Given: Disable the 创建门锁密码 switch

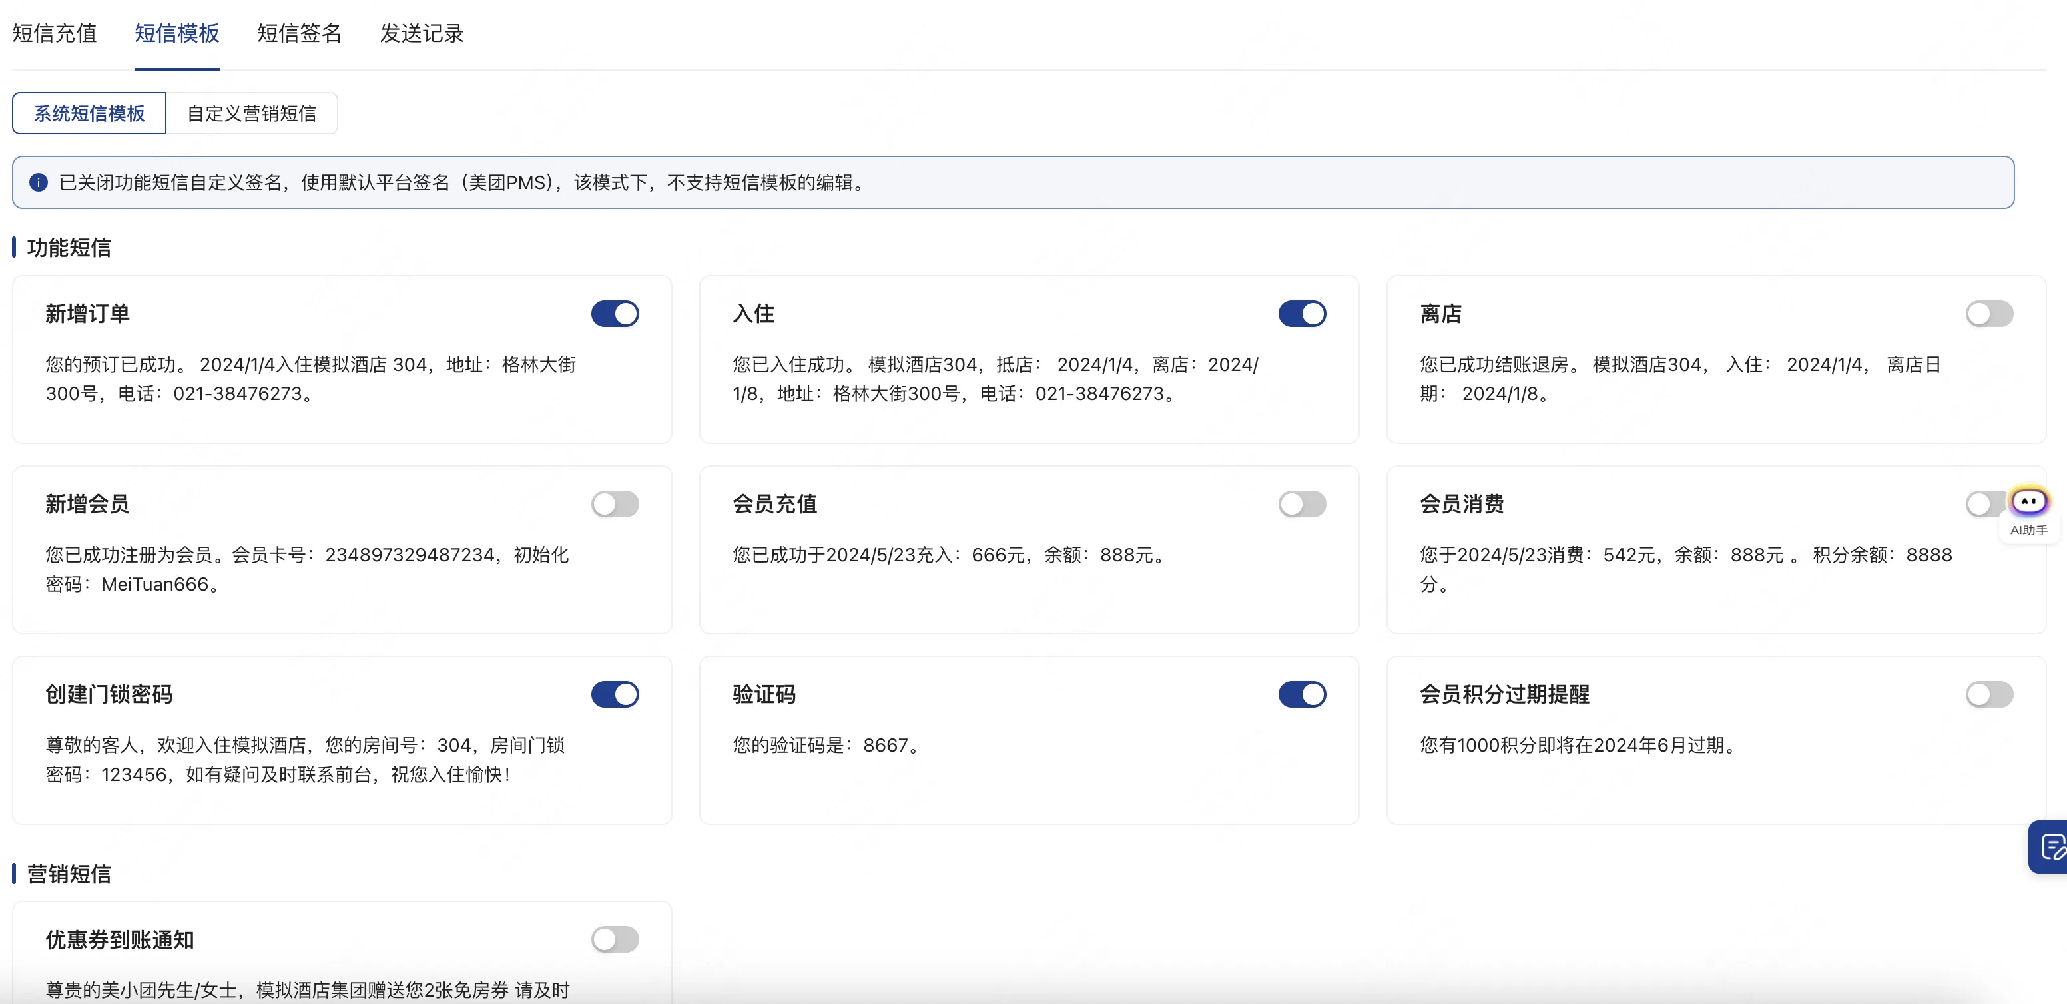Looking at the screenshot, I should (615, 694).
